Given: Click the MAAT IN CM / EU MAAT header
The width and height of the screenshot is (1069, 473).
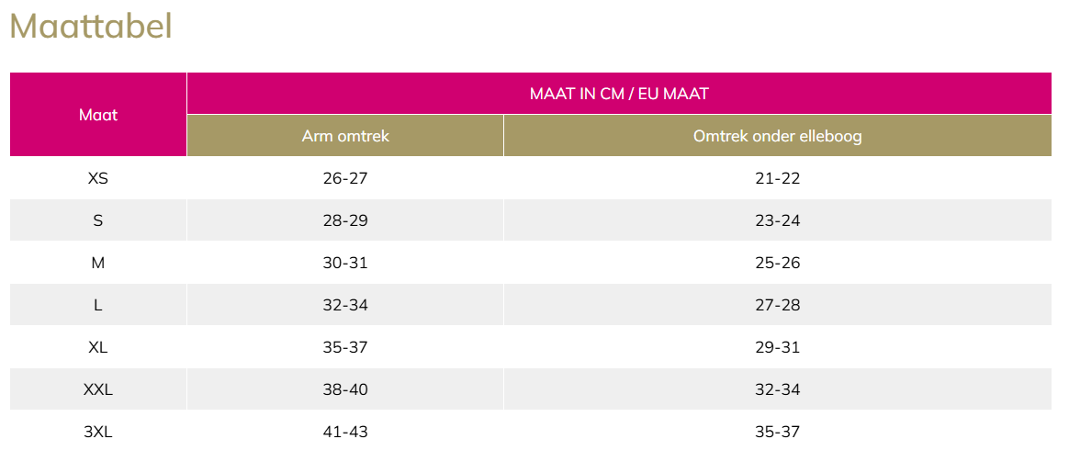Looking at the screenshot, I should pyautogui.click(x=619, y=94).
